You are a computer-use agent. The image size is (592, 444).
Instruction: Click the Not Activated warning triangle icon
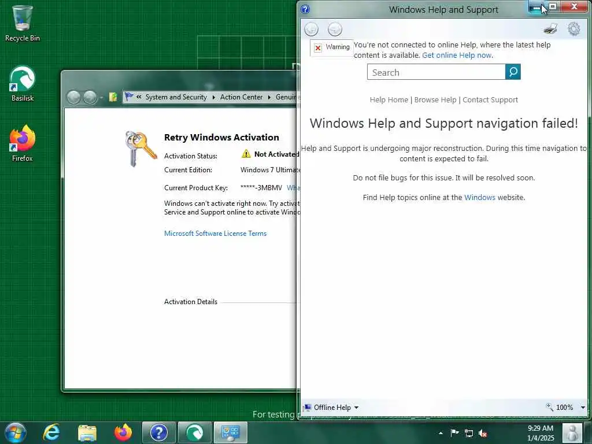(246, 154)
